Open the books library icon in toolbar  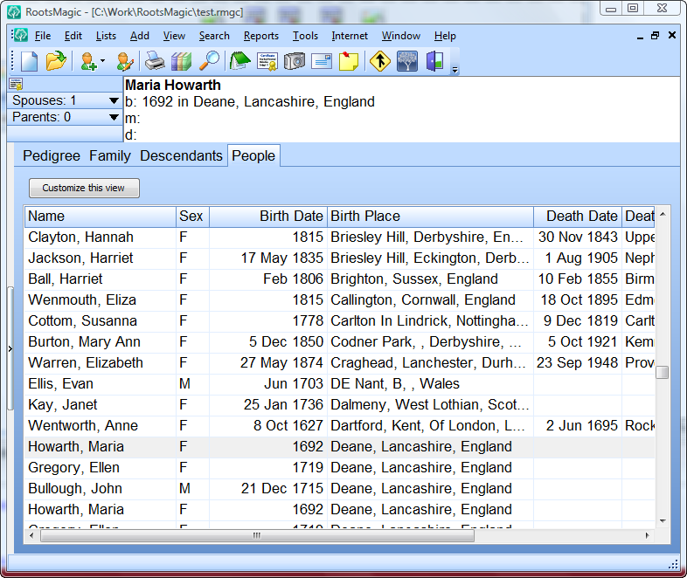point(182,61)
